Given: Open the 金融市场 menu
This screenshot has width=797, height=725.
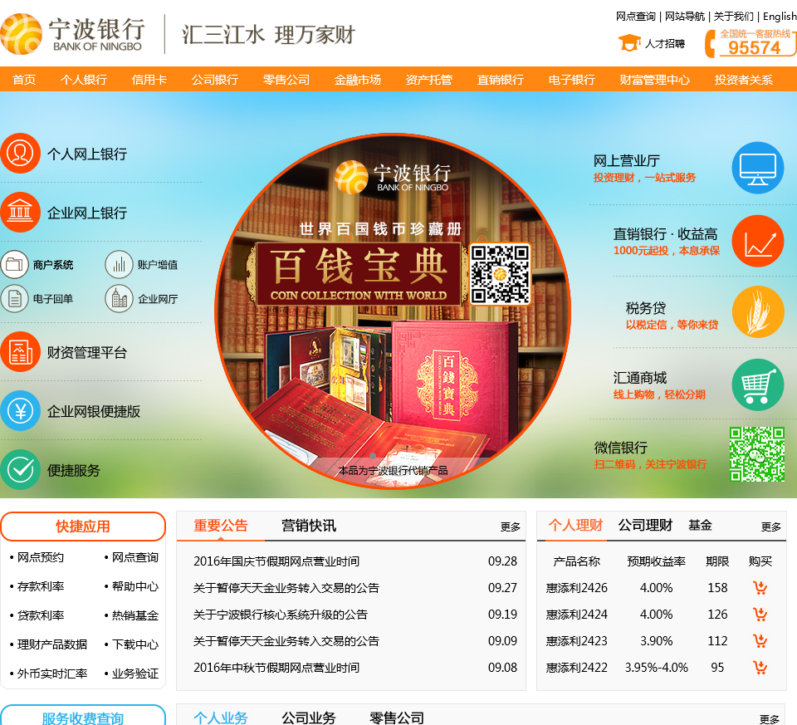Looking at the screenshot, I should tap(357, 80).
